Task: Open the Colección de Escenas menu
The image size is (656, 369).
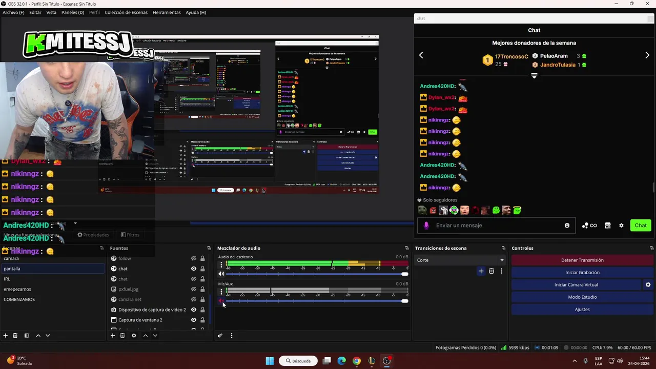Action: (x=126, y=12)
